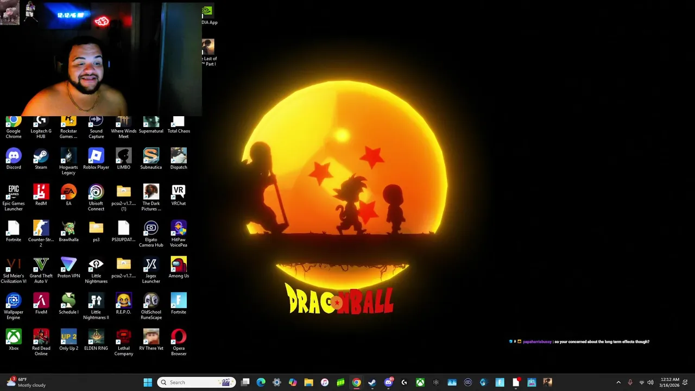Open pcsx2-v1.7 folder beside Jagex Launcher

(124, 268)
